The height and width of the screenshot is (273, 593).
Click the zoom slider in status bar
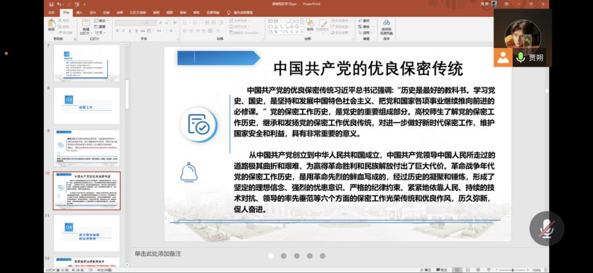pos(512,270)
